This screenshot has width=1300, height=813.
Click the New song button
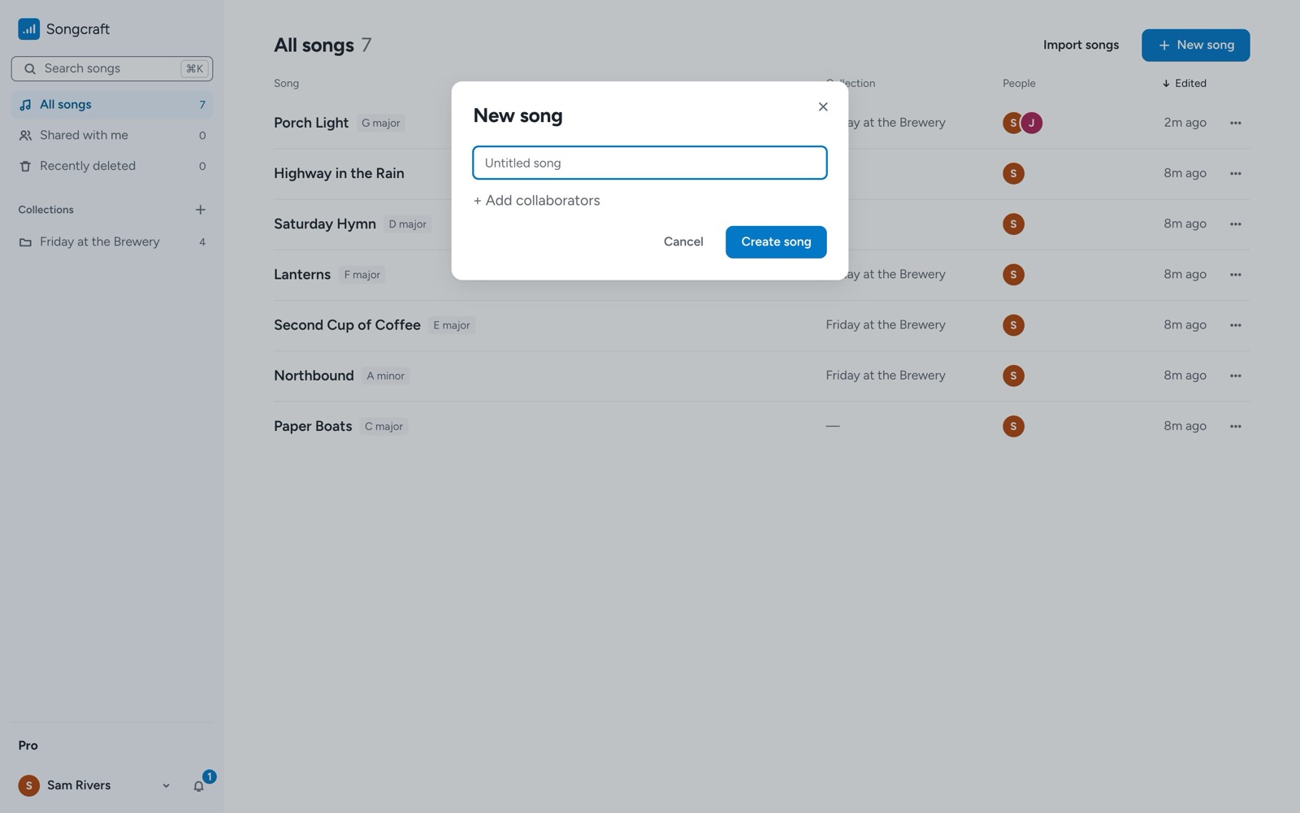pyautogui.click(x=1195, y=46)
